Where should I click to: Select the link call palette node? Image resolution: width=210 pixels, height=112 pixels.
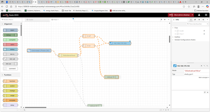point(10,59)
